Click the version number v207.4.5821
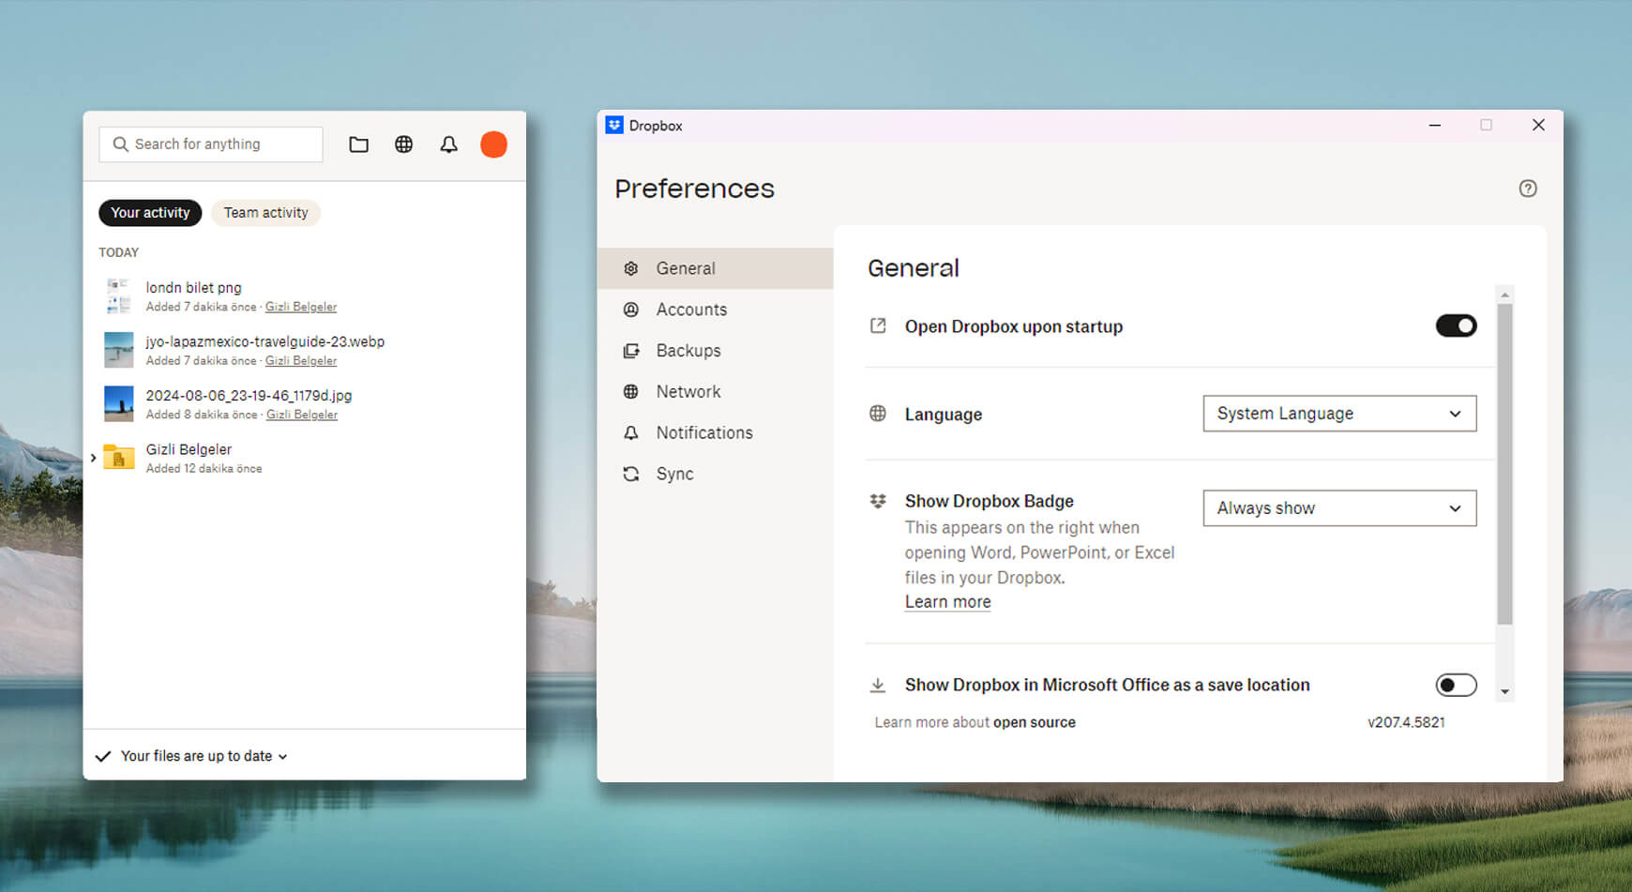This screenshot has width=1632, height=892. tap(1406, 722)
